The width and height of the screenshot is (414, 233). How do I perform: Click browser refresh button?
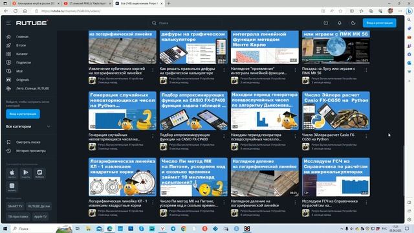pyautogui.click(x=16, y=11)
